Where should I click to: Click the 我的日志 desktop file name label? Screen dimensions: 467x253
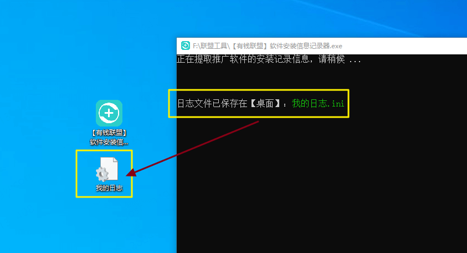pos(109,188)
